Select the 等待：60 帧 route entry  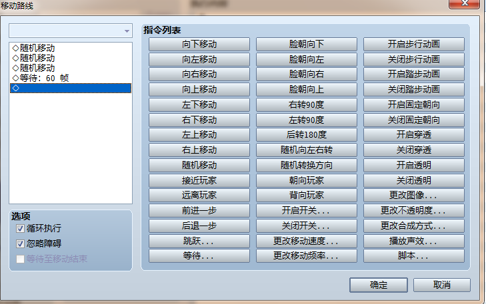pyautogui.click(x=71, y=78)
